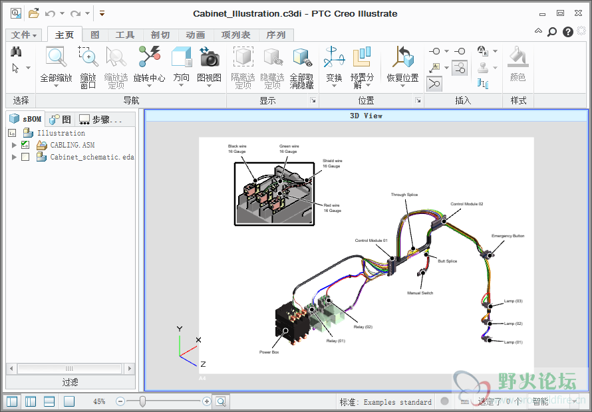Select the Illustration root tree item
Viewport: 592px width, 412px height.
pyautogui.click(x=61, y=133)
